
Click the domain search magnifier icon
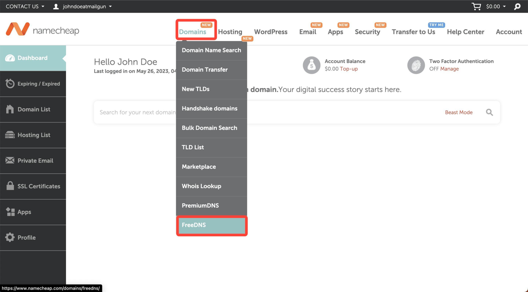(489, 113)
